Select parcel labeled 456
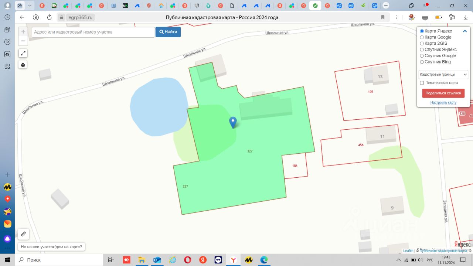The width and height of the screenshot is (473, 266). pyautogui.click(x=361, y=145)
